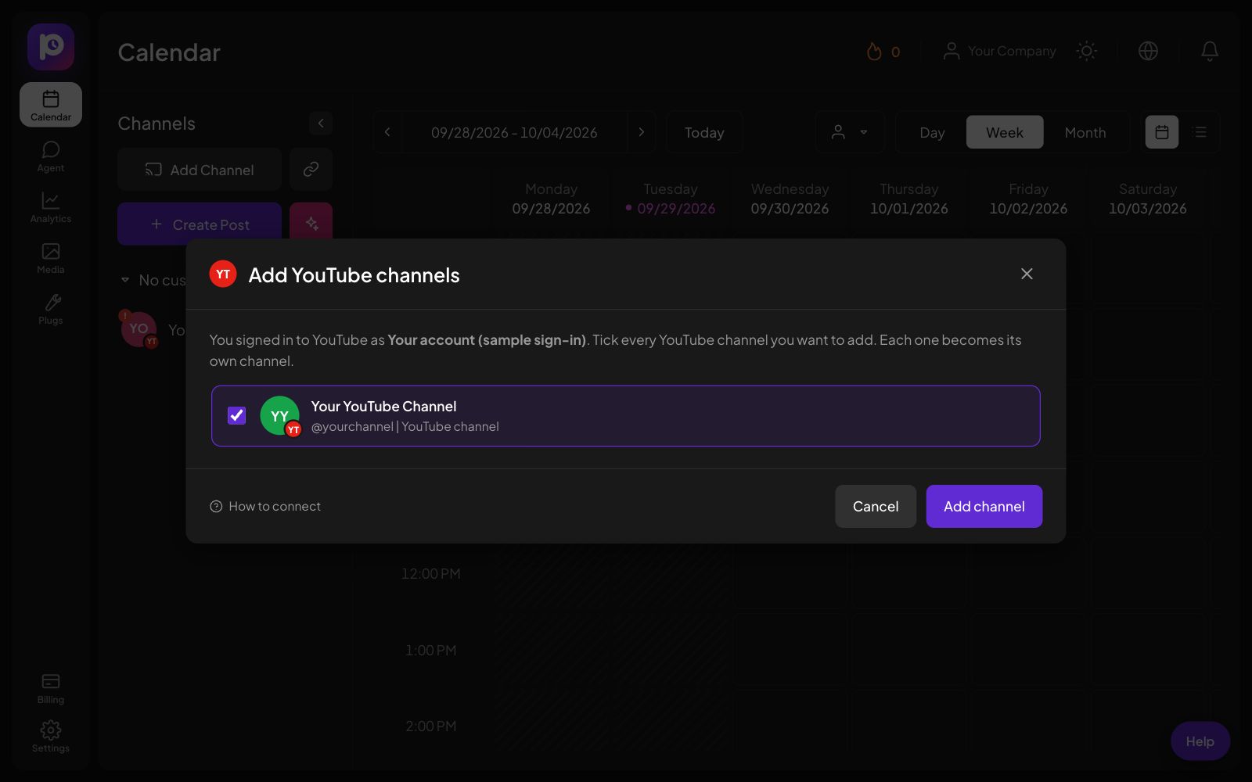Click the link icon beside Add Channel
1252x782 pixels.
[x=311, y=170]
